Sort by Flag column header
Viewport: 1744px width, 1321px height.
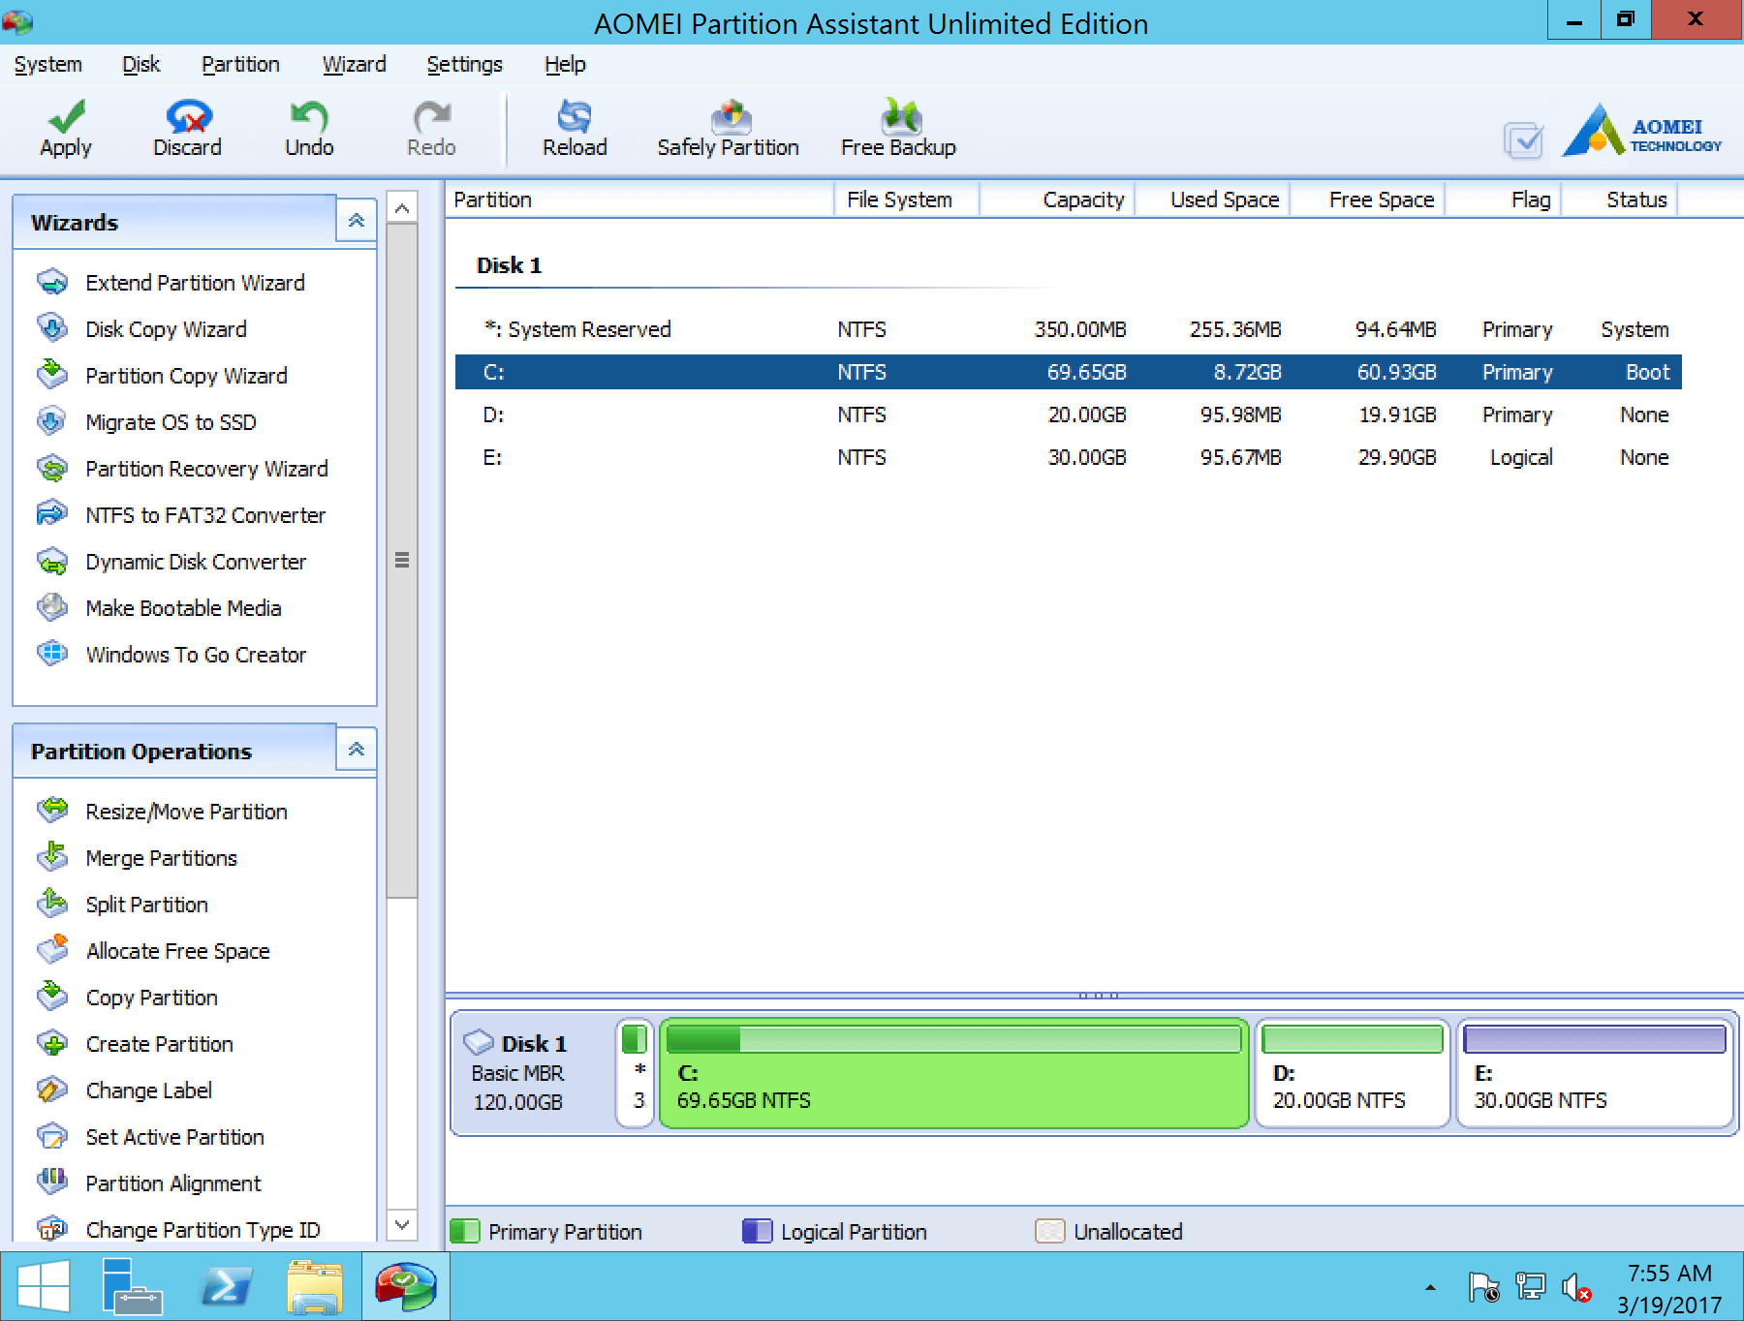click(x=1503, y=200)
